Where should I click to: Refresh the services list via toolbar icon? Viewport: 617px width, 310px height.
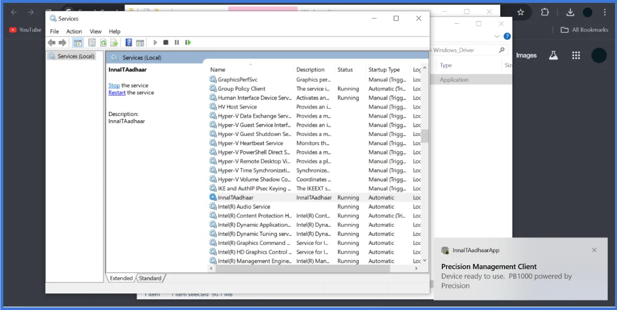coord(103,43)
